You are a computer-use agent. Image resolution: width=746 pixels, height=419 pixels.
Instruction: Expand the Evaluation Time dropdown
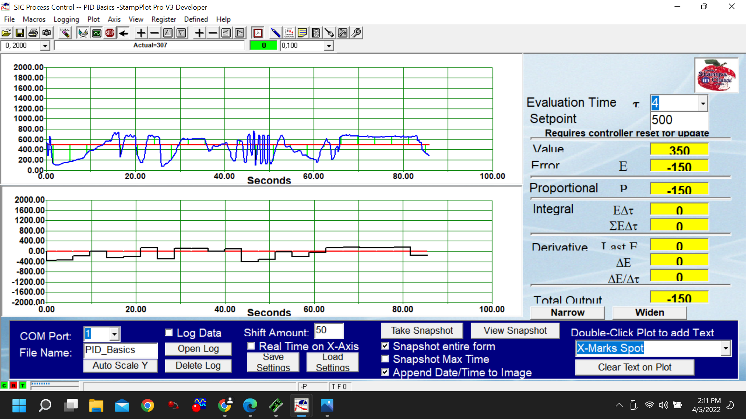tap(702, 103)
